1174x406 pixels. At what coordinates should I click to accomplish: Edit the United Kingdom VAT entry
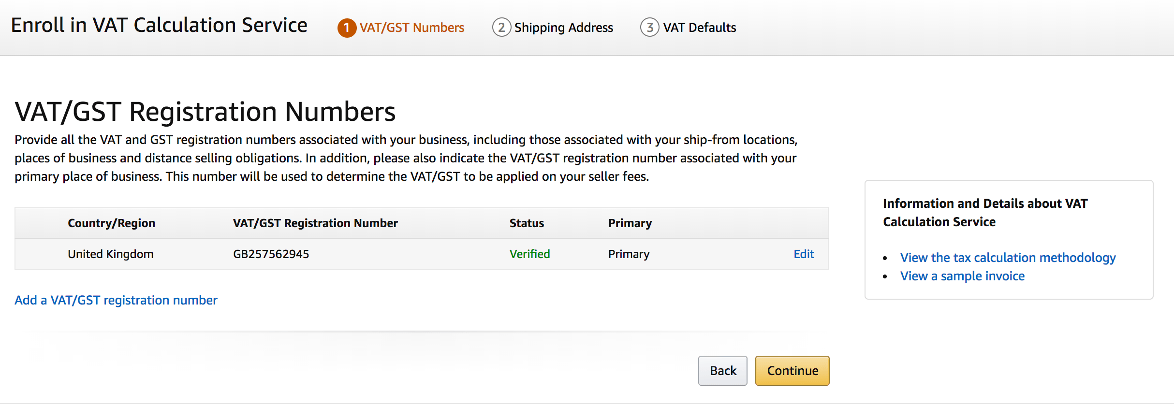(804, 254)
